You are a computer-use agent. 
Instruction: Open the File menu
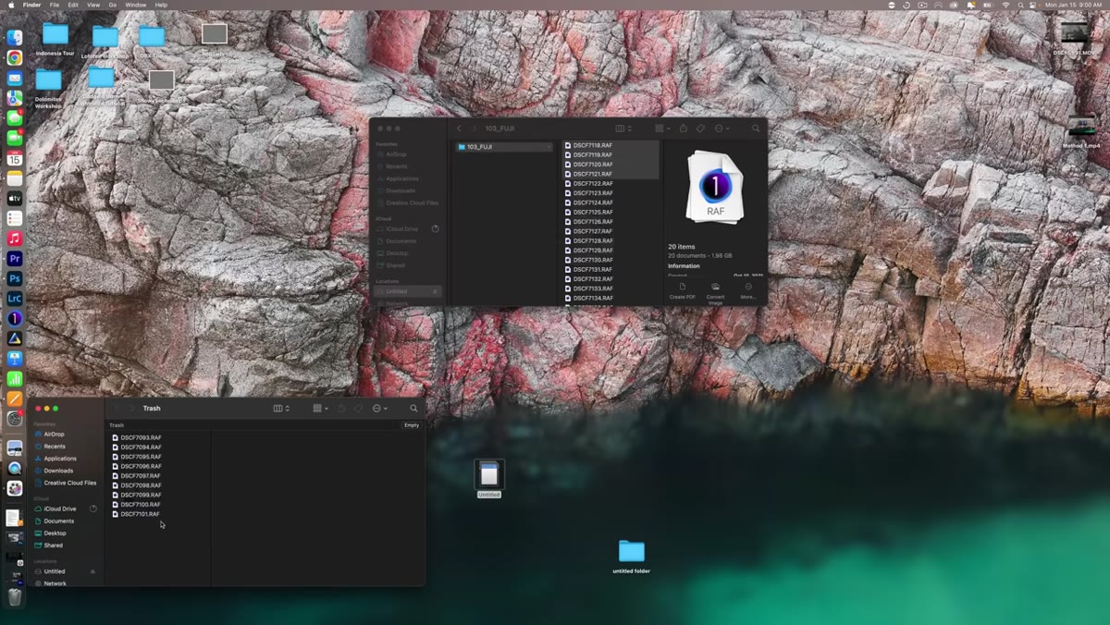click(55, 5)
